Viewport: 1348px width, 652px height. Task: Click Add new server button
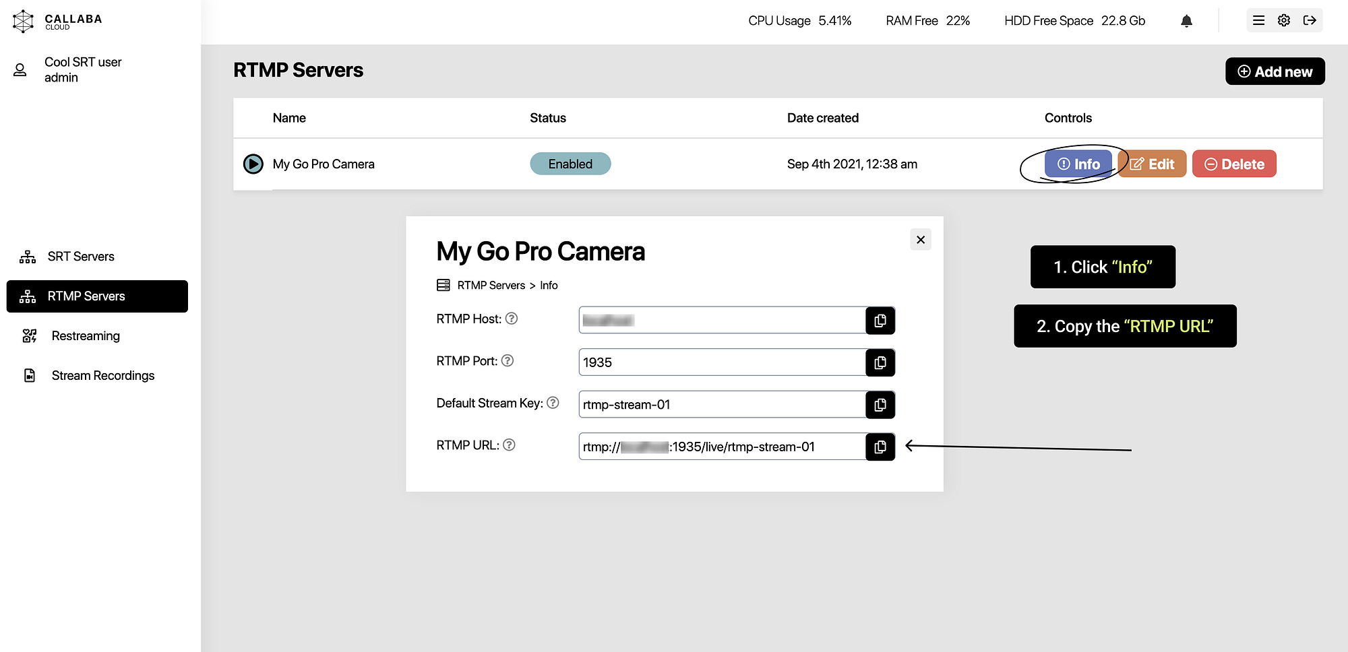1275,71
